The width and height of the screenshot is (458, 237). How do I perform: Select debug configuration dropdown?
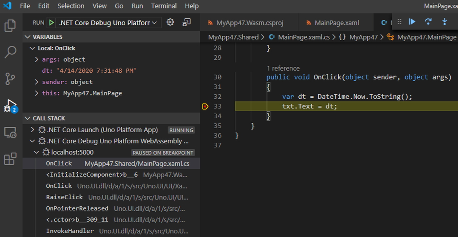click(x=108, y=22)
